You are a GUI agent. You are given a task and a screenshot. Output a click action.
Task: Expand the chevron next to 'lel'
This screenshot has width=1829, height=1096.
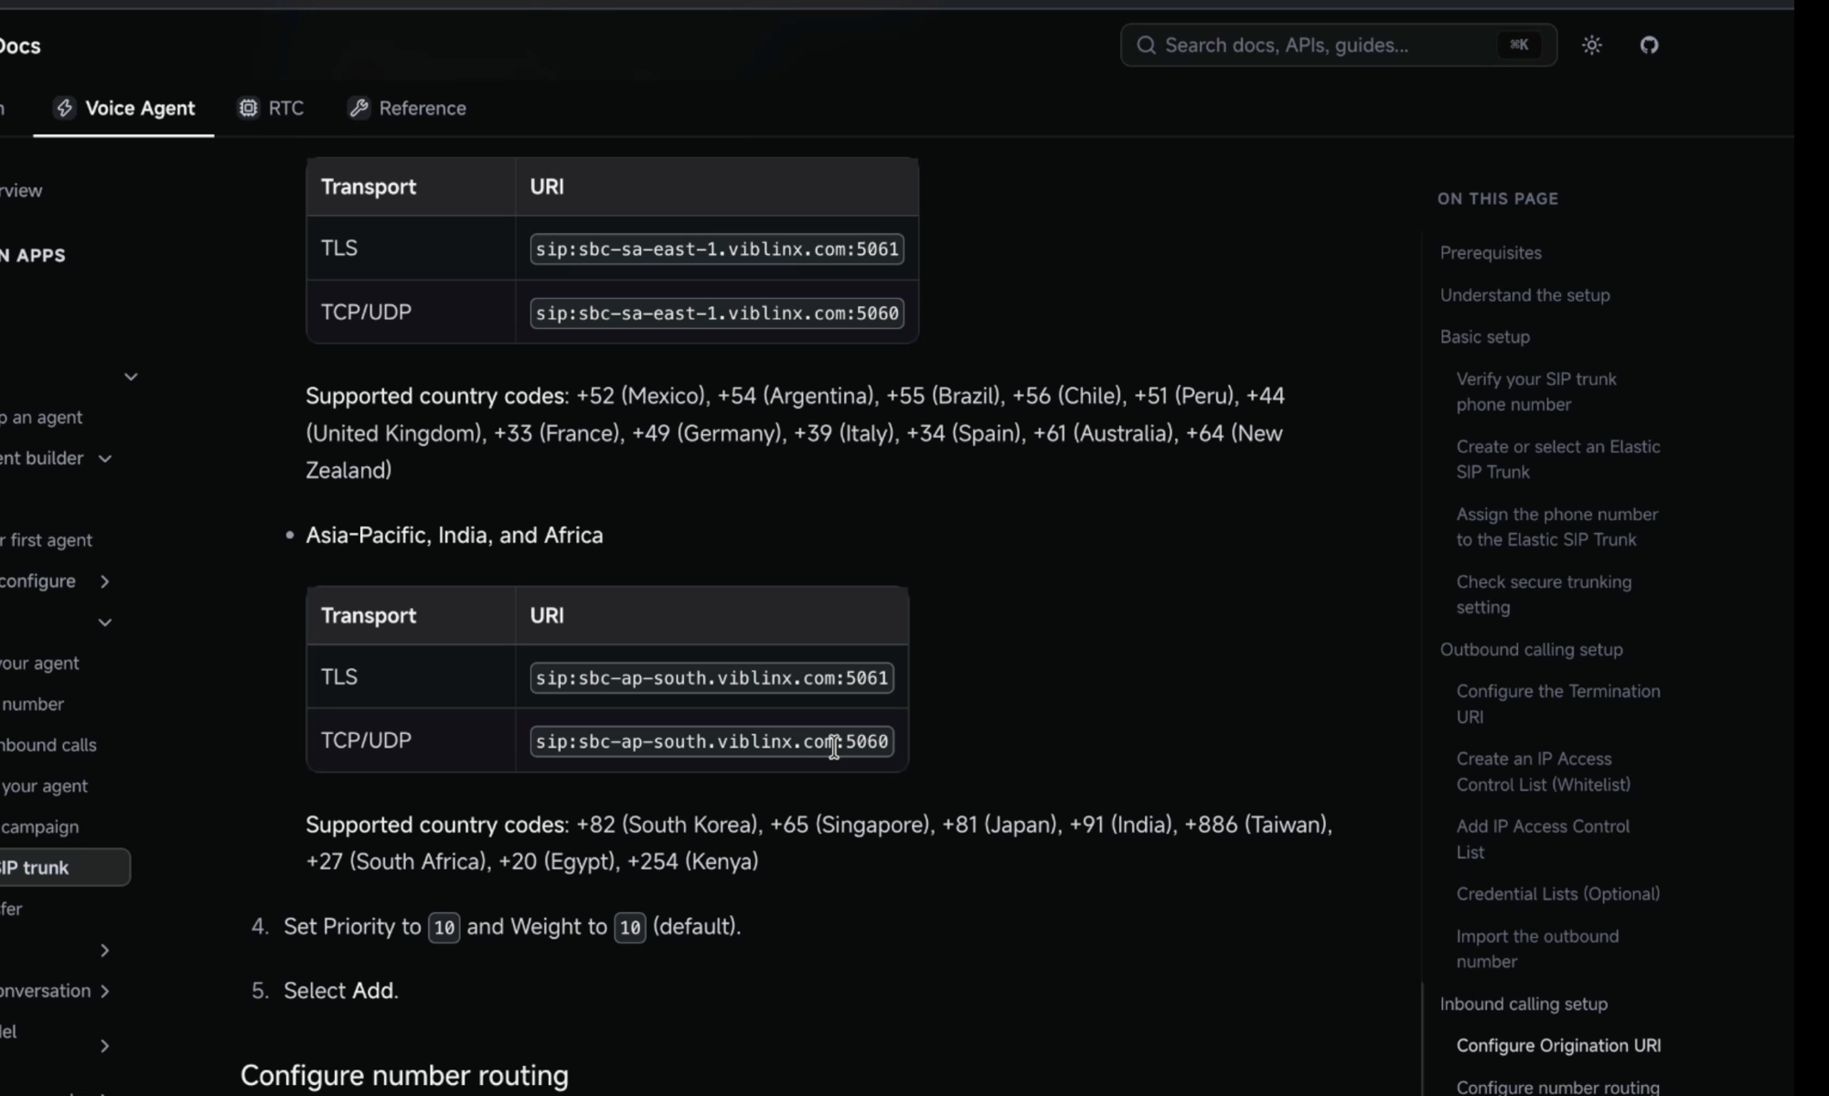click(x=105, y=1046)
